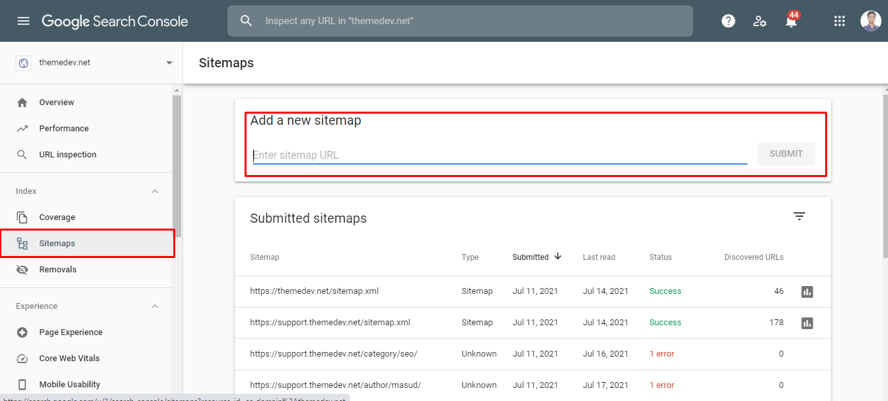The height and width of the screenshot is (401, 888).
Task: Open notifications bell with 44 badge
Action: [791, 20]
